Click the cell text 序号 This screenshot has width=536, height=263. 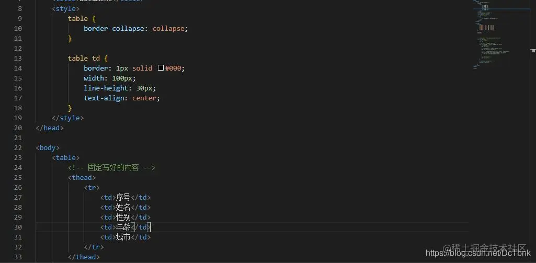point(123,197)
